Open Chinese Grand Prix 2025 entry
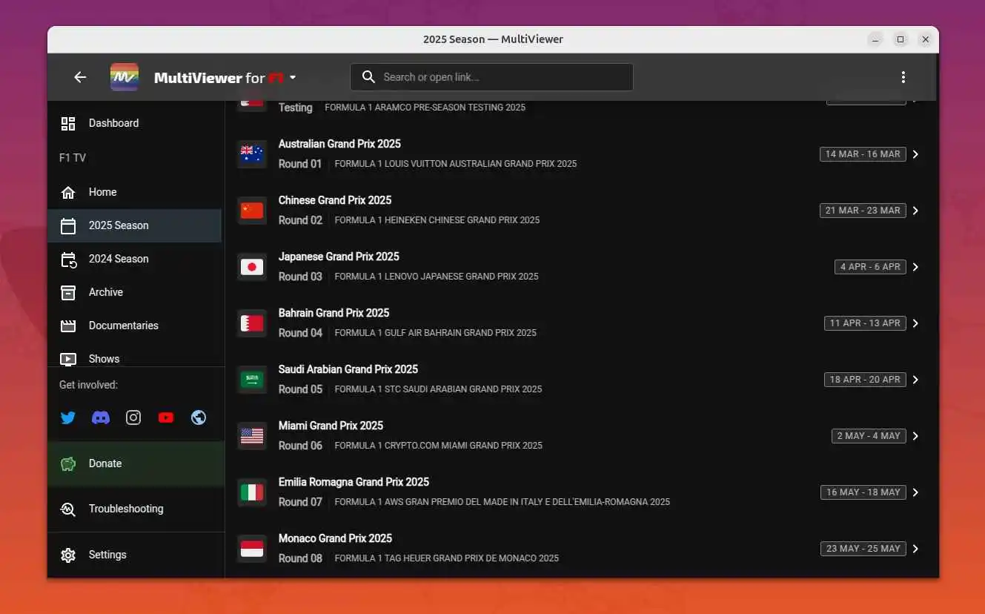985x614 pixels. [581, 211]
